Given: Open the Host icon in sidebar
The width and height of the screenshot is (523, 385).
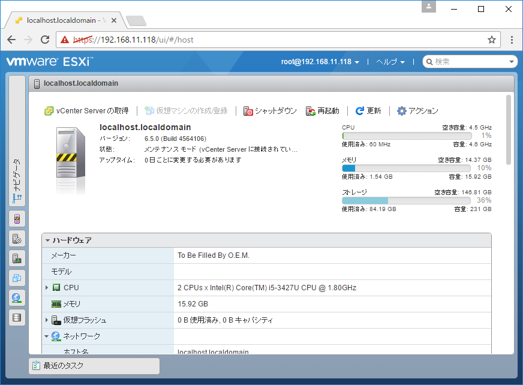Looking at the screenshot, I should point(17,219).
